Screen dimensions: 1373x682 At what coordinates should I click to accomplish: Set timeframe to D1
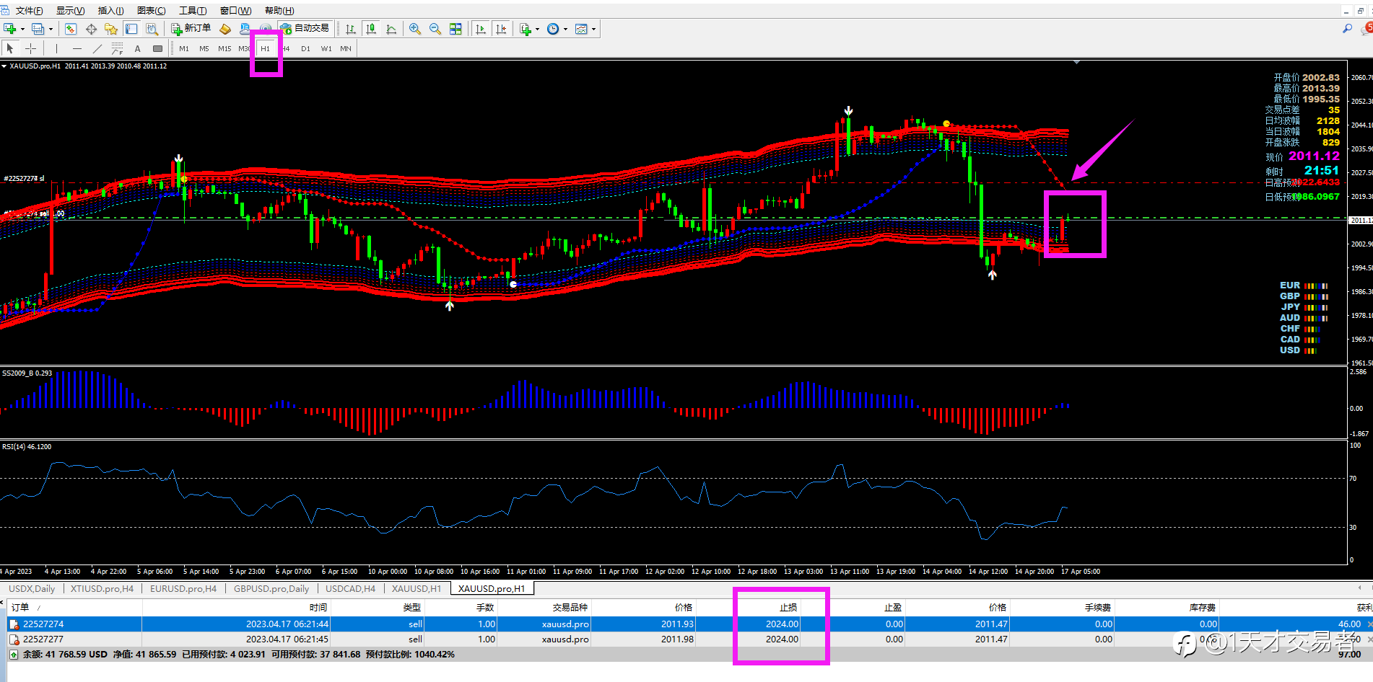pos(305,49)
